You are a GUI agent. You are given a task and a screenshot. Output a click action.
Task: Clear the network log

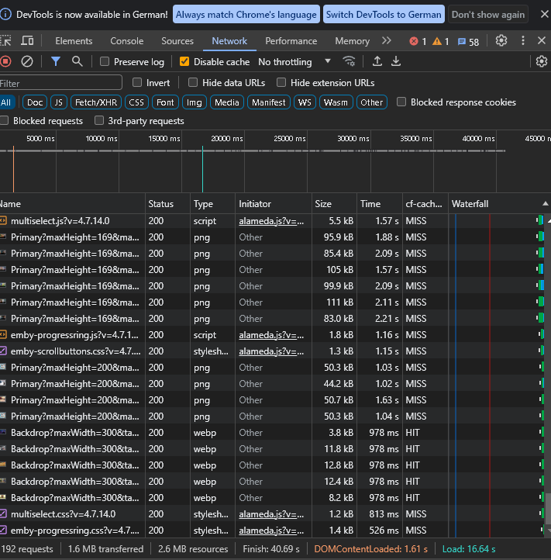coord(27,61)
